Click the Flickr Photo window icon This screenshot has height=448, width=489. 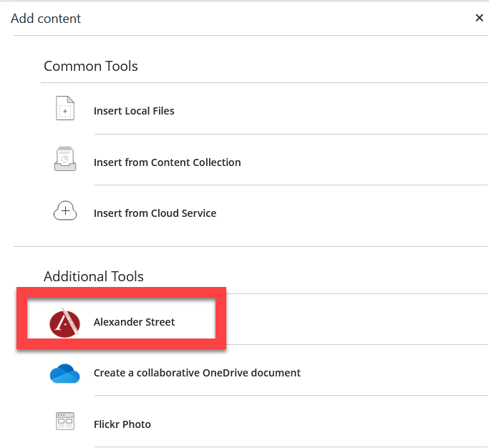coord(65,422)
